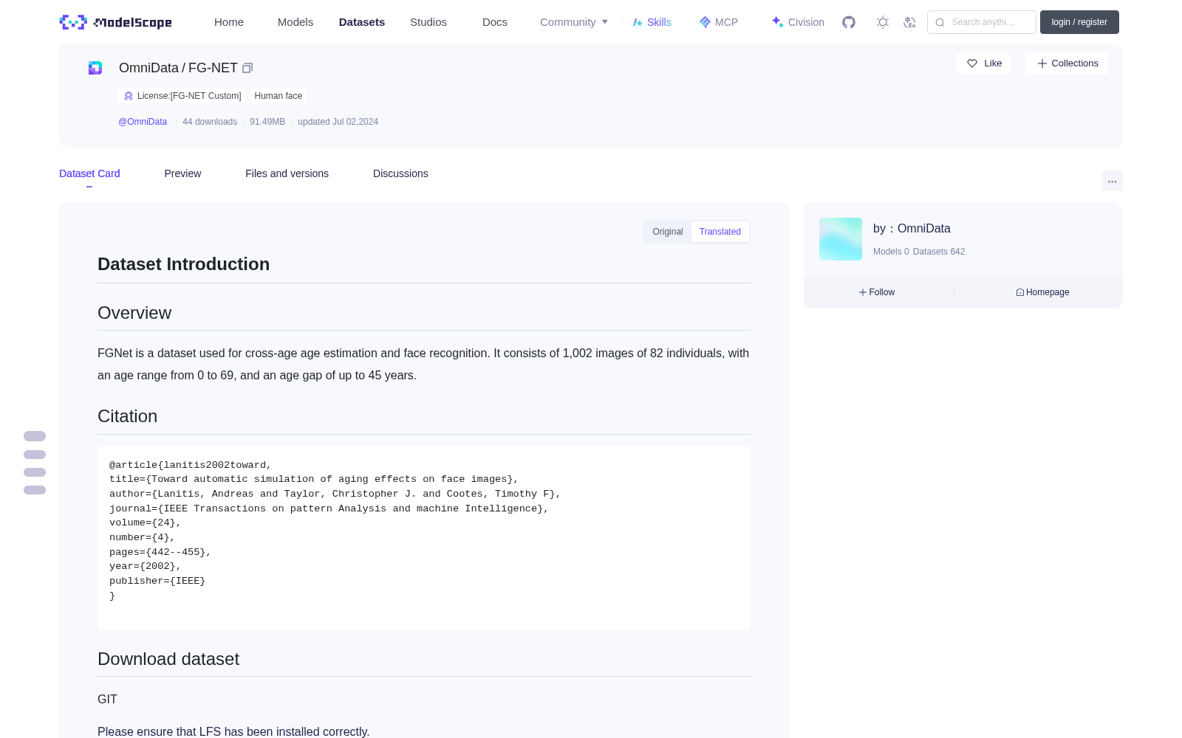This screenshot has height=738, width=1182.
Task: Click the search magnifier icon
Action: [940, 22]
